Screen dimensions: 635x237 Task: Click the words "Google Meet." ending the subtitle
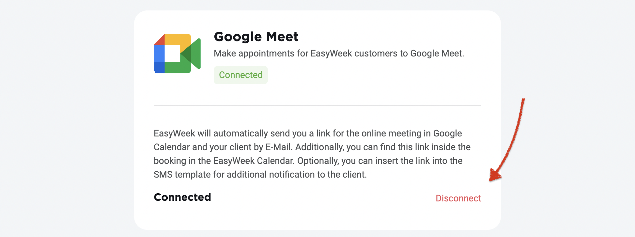point(437,54)
